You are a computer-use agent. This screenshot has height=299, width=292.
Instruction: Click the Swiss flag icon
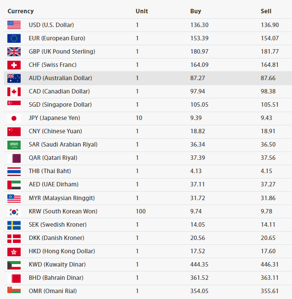pos(14,65)
